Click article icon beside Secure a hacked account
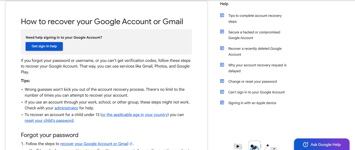Viewport: 355px width, 150px height. click(x=222, y=32)
